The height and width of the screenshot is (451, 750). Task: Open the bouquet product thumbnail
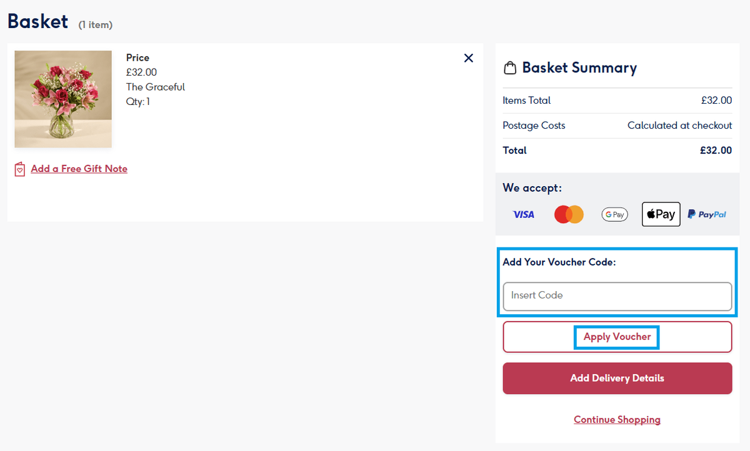tap(63, 99)
